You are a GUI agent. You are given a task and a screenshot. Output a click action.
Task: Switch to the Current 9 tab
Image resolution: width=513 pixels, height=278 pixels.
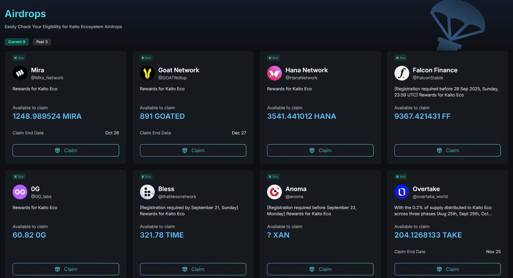pos(17,42)
